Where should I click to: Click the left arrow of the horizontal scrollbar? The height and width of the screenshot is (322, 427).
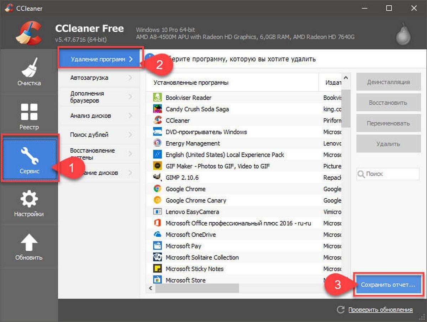point(150,288)
